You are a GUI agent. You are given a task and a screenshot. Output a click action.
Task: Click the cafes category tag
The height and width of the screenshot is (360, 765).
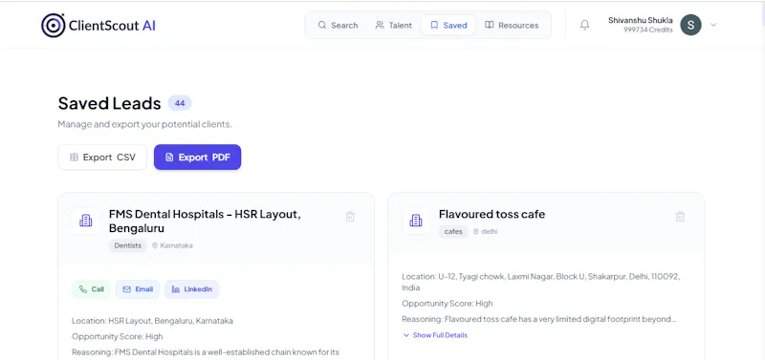coord(453,231)
